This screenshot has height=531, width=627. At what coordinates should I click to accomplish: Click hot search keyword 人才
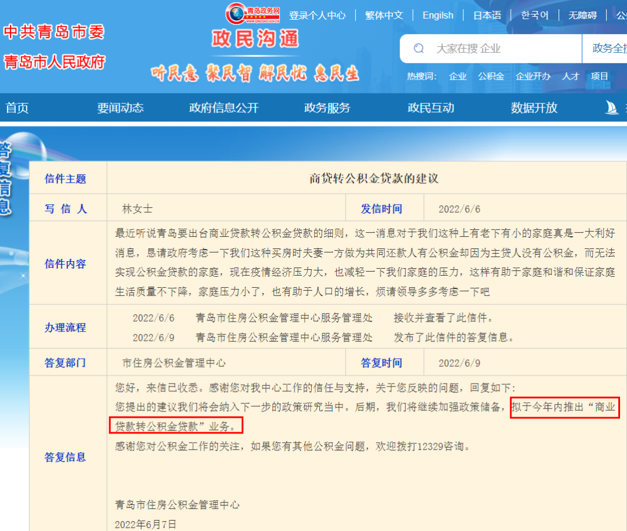click(570, 76)
